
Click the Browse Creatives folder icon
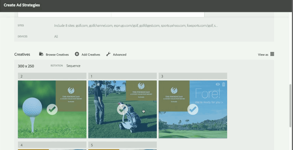click(41, 54)
